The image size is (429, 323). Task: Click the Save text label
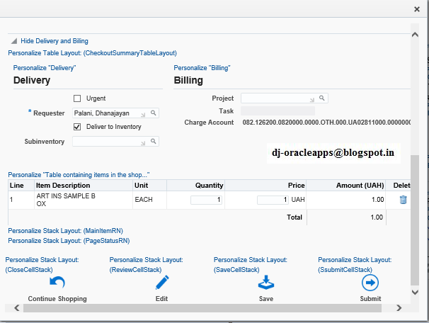click(266, 299)
